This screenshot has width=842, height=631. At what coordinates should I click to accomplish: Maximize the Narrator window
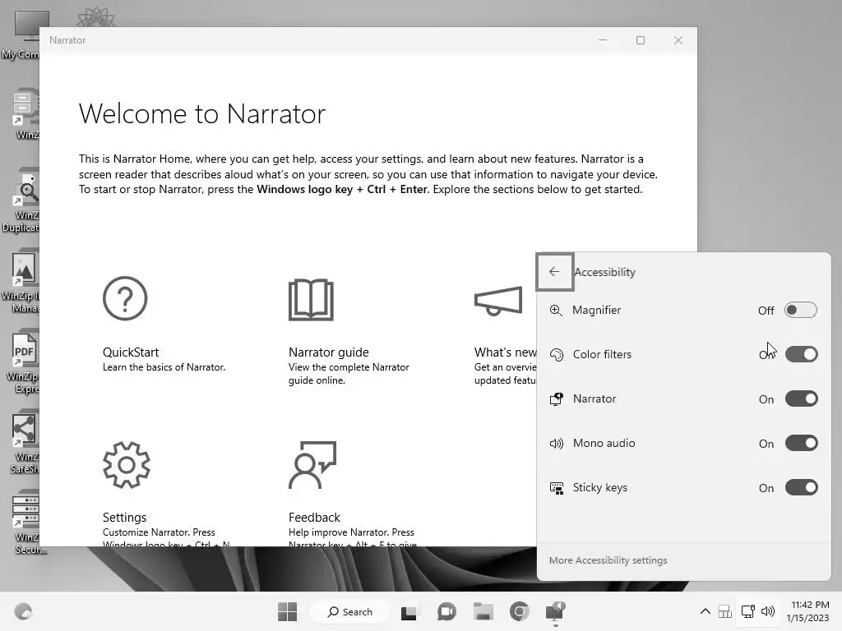pos(640,41)
